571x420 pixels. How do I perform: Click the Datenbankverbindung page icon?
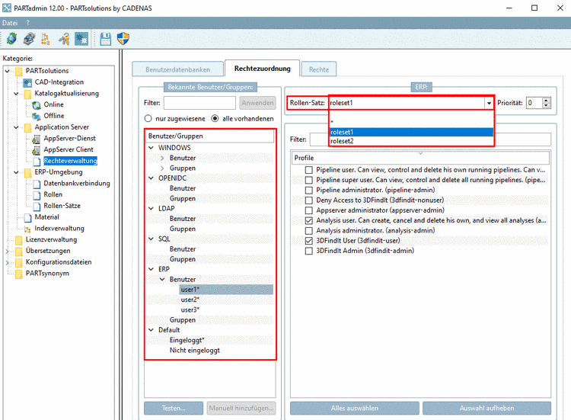37,184
